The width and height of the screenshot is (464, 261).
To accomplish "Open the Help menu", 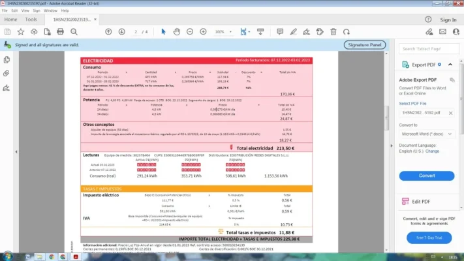I will click(x=65, y=10).
